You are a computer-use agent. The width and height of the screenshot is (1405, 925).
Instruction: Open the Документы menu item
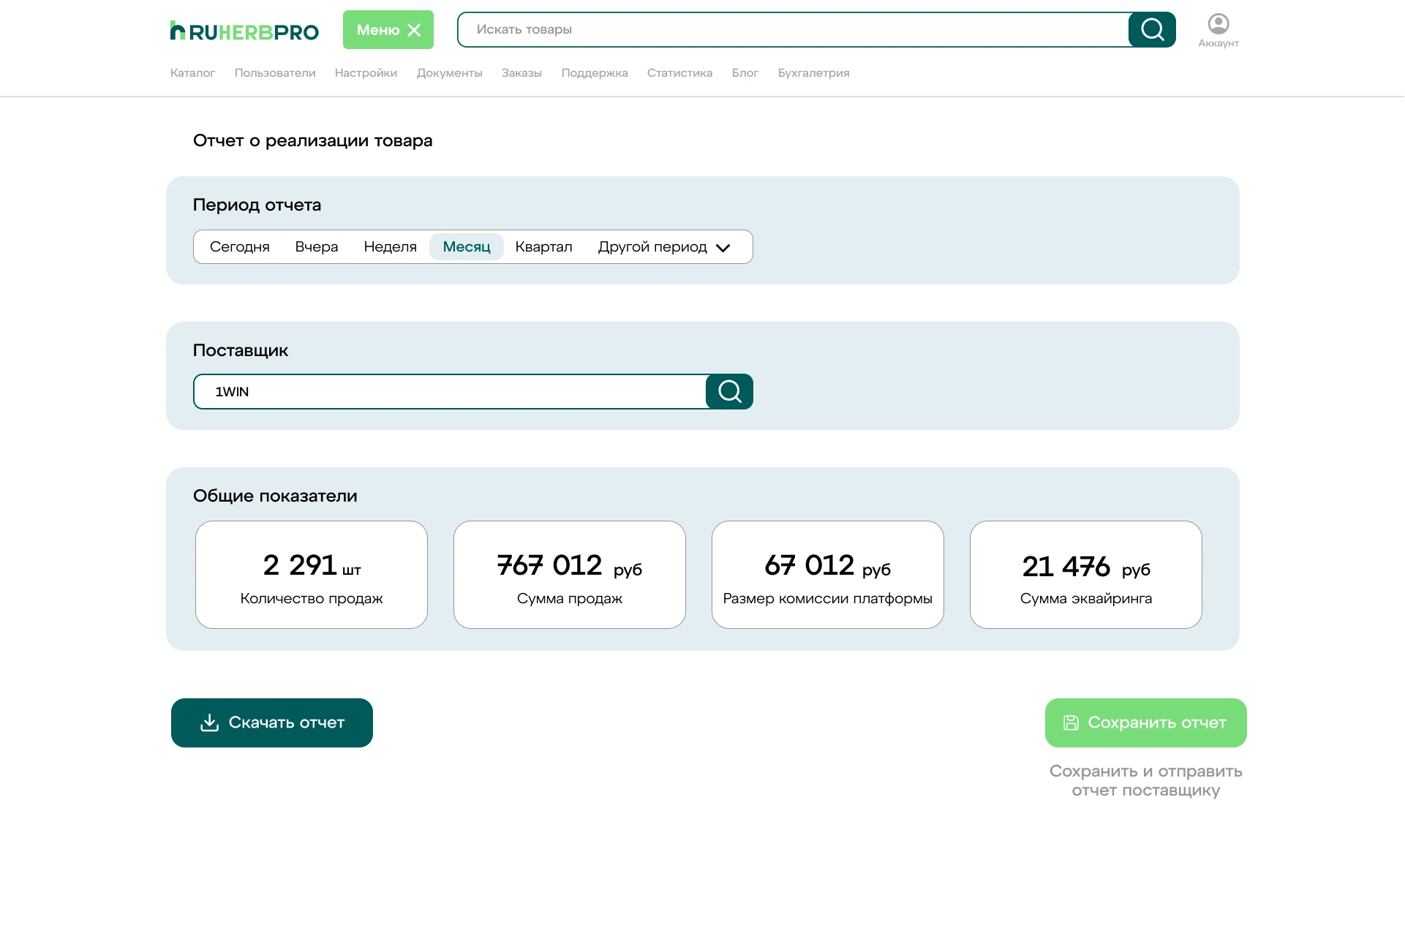tap(450, 72)
